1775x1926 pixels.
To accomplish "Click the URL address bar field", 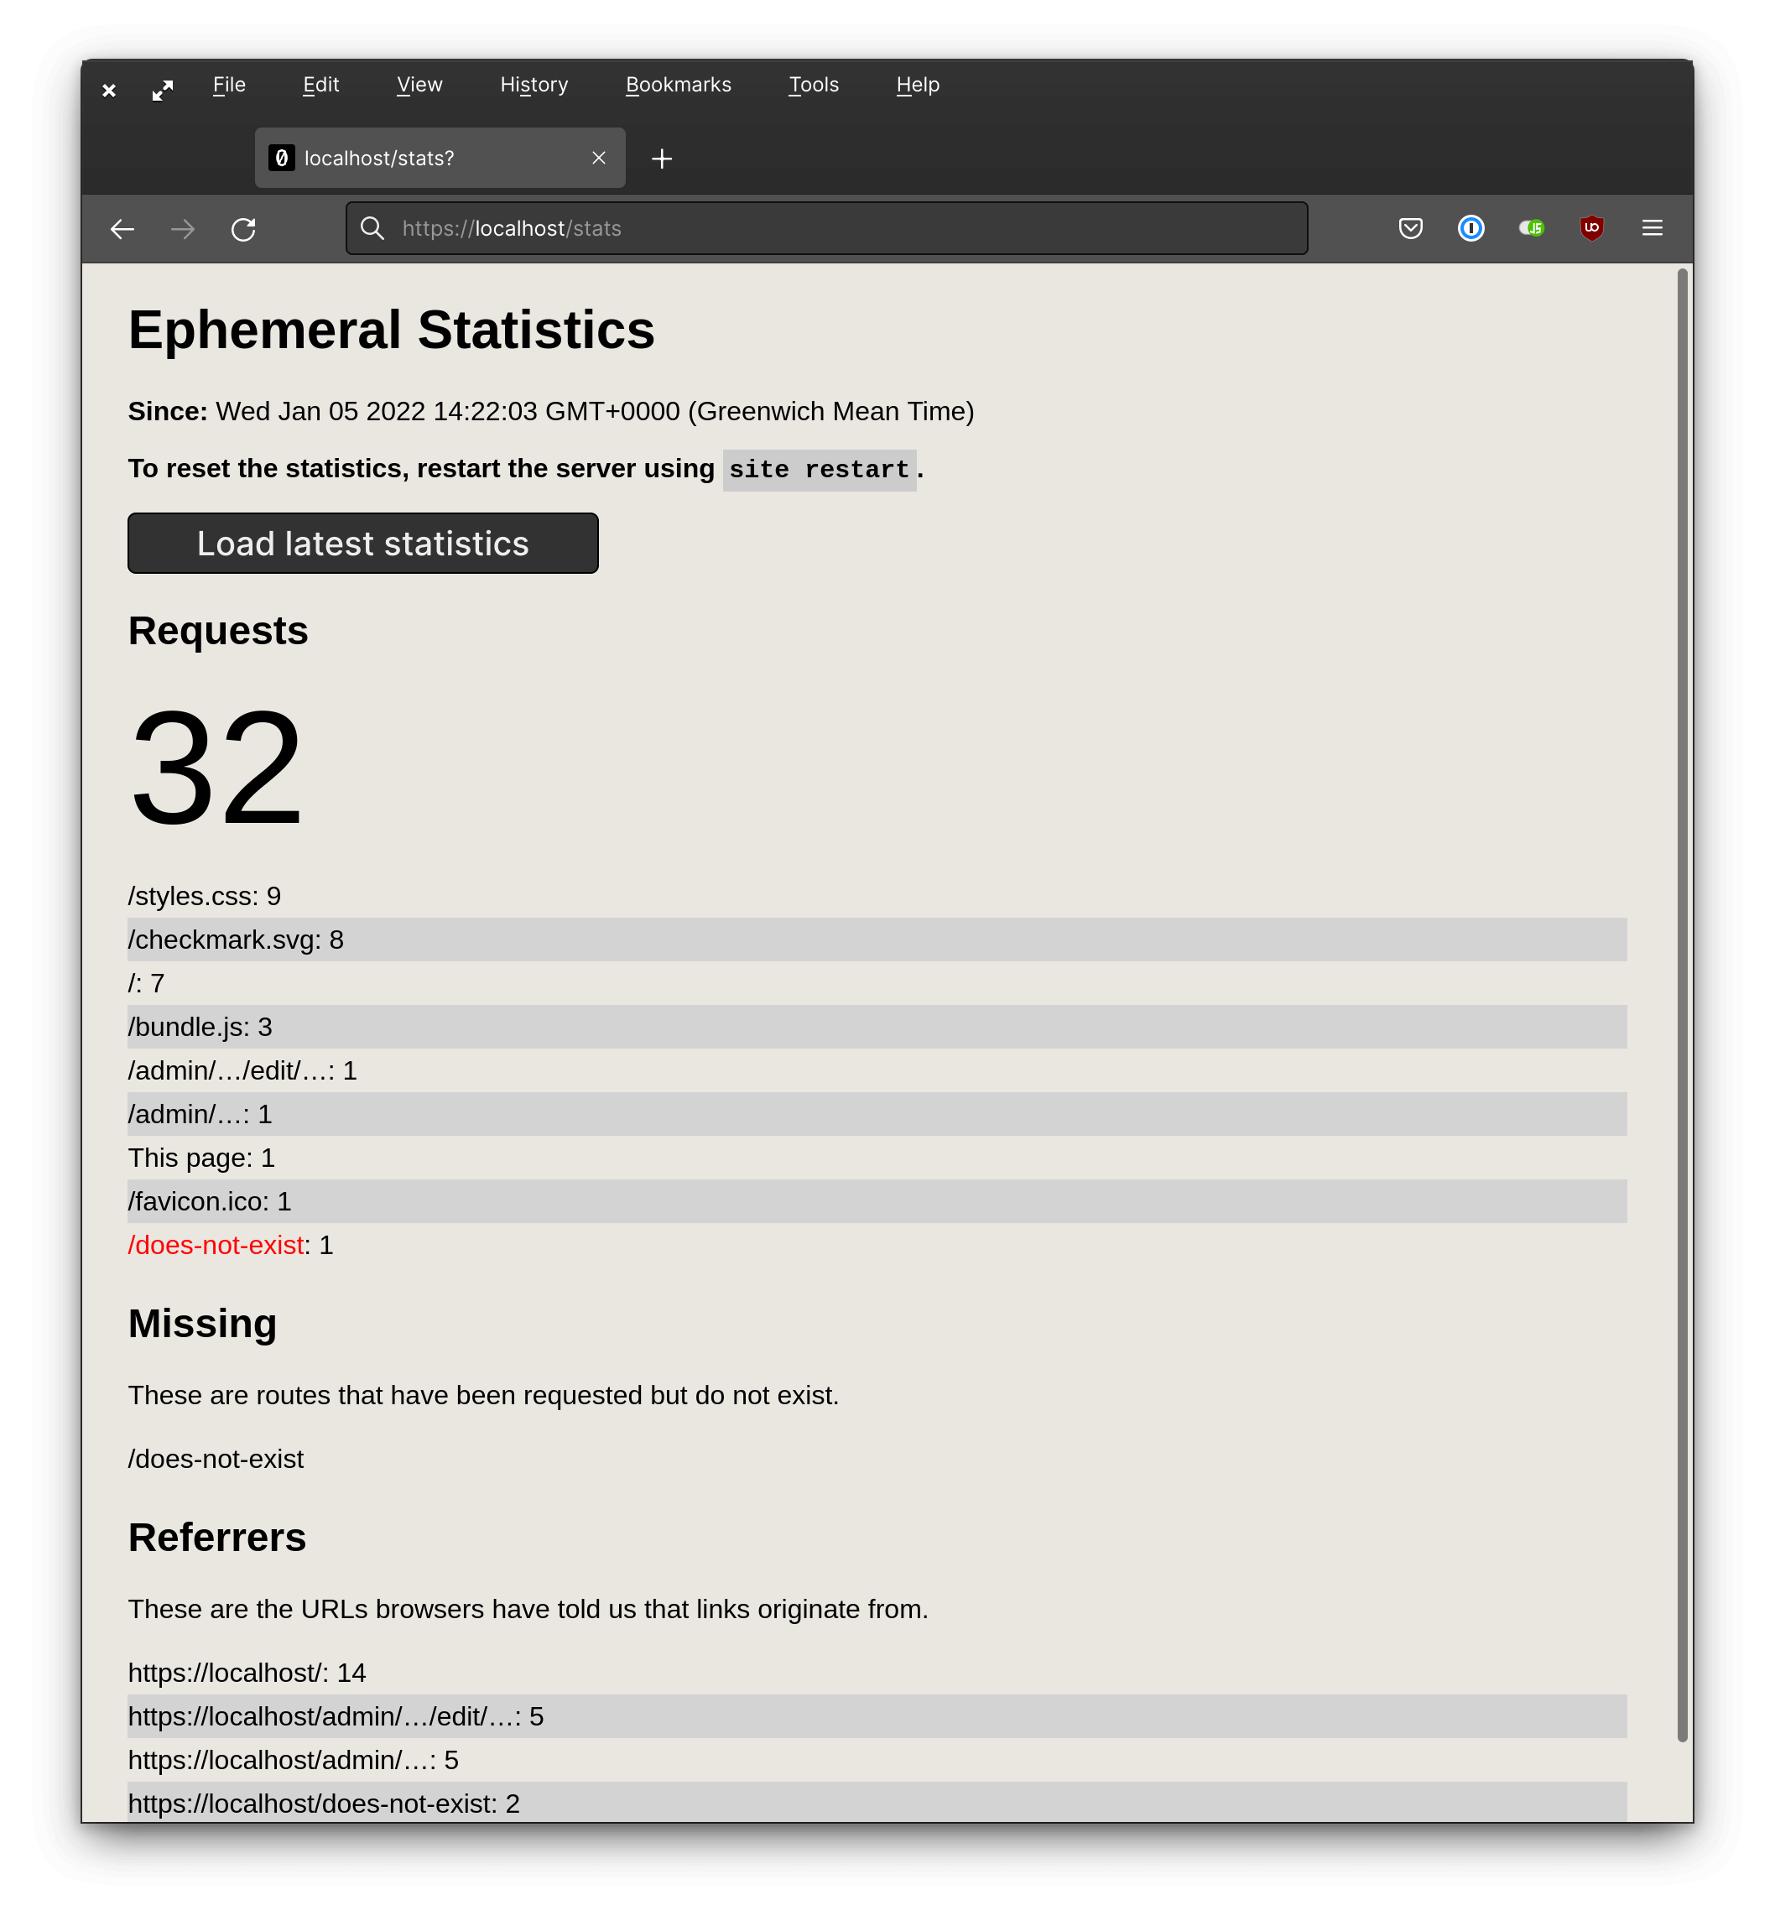I will [826, 229].
